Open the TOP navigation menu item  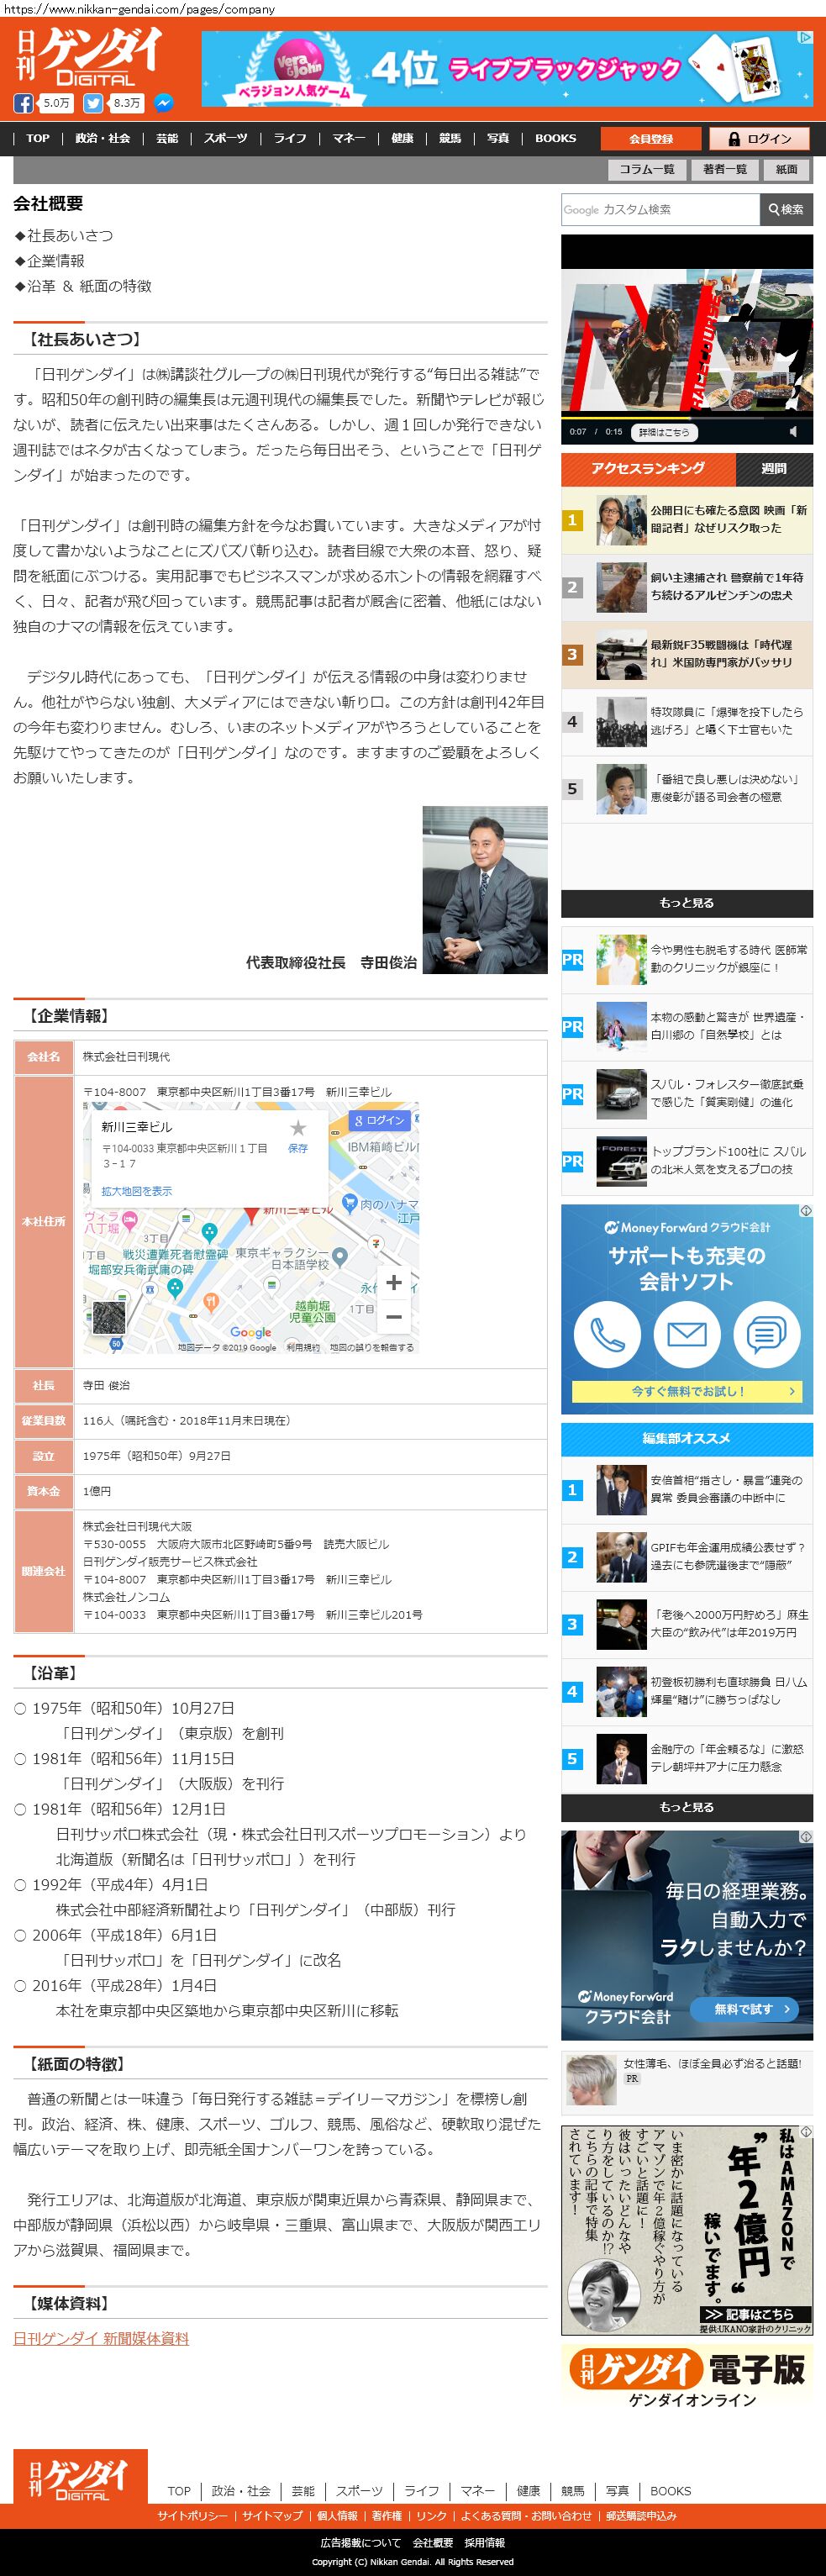tap(38, 138)
